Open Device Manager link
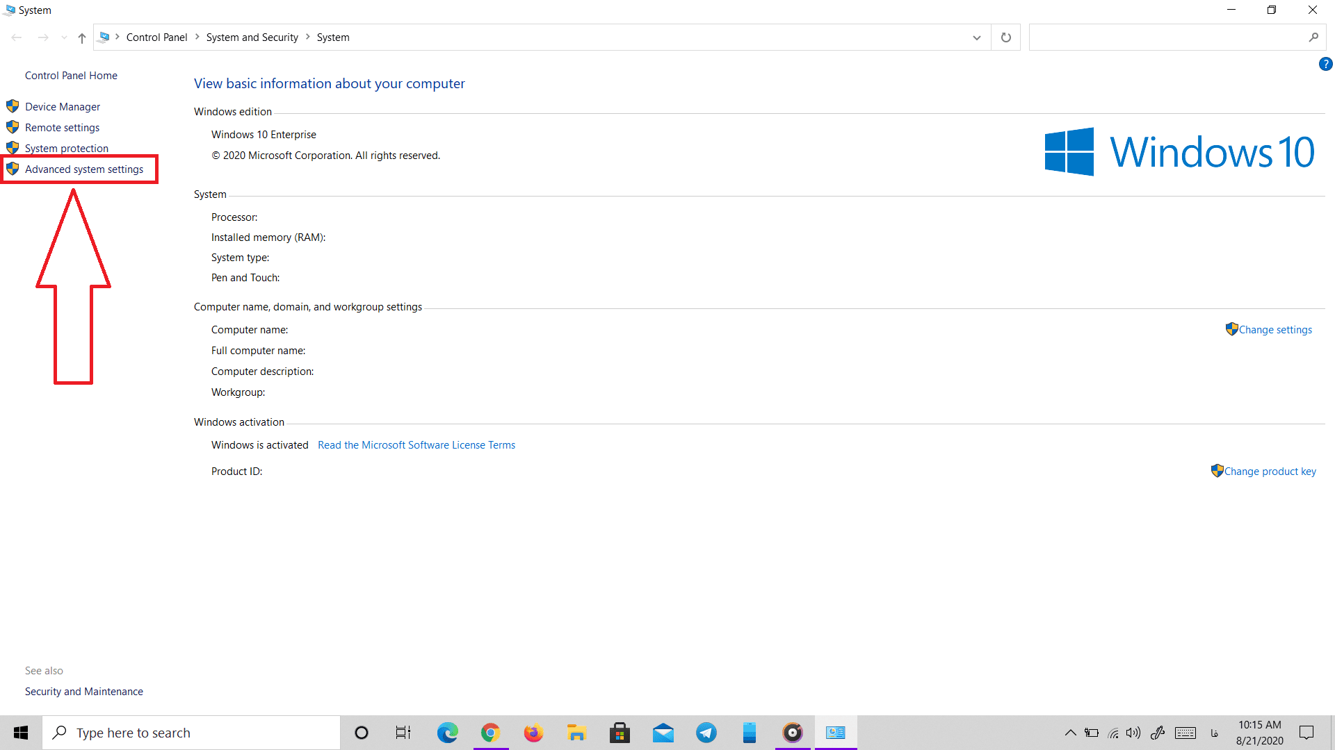The height and width of the screenshot is (750, 1335). [63, 107]
